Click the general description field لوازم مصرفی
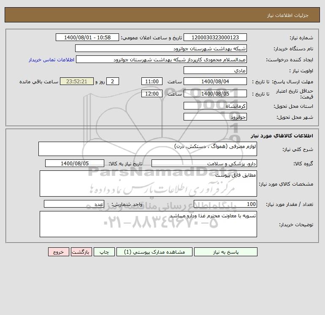The image size is (325, 315). pyautogui.click(x=148, y=149)
